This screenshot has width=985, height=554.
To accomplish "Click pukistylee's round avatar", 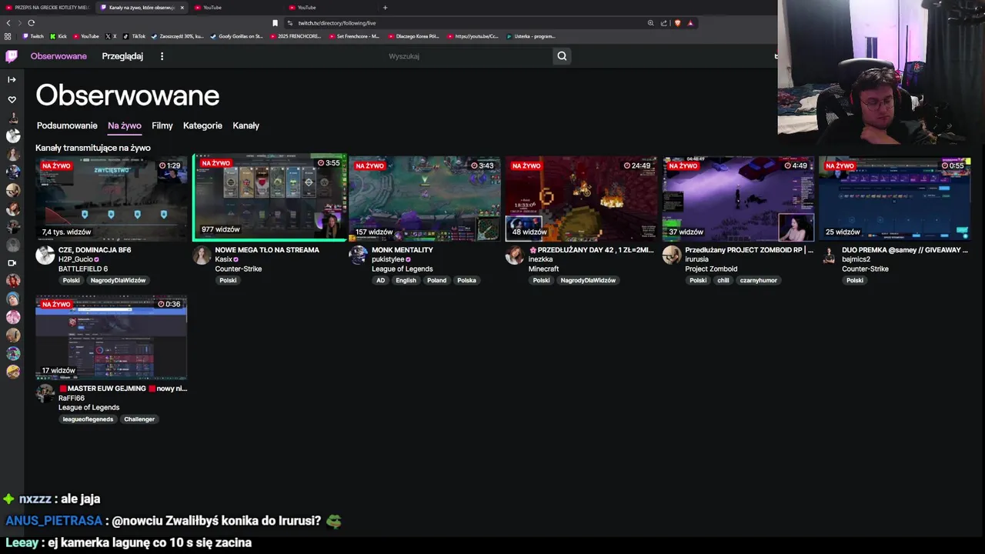I will point(359,255).
